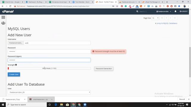
Task: Close the cPanel - MySQL Databases tab
Action: pos(116,2)
